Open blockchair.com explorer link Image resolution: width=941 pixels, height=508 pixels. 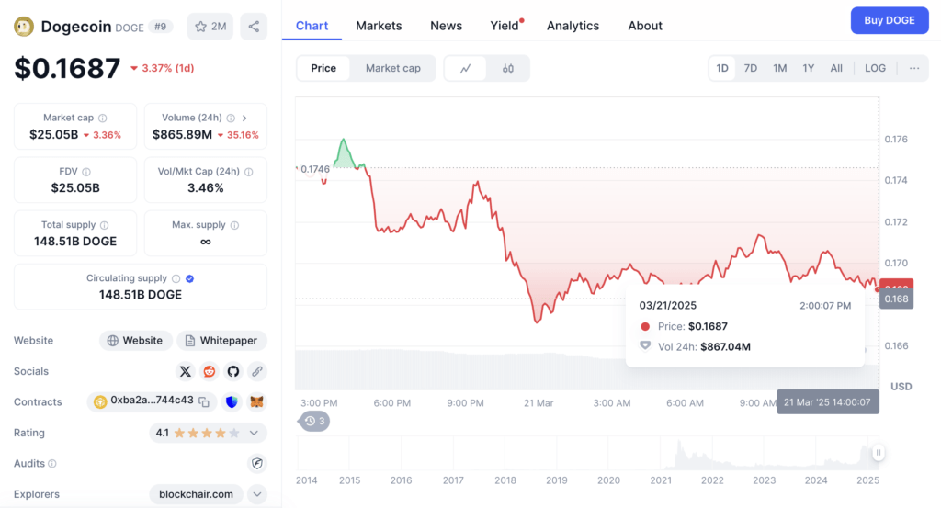(x=196, y=494)
